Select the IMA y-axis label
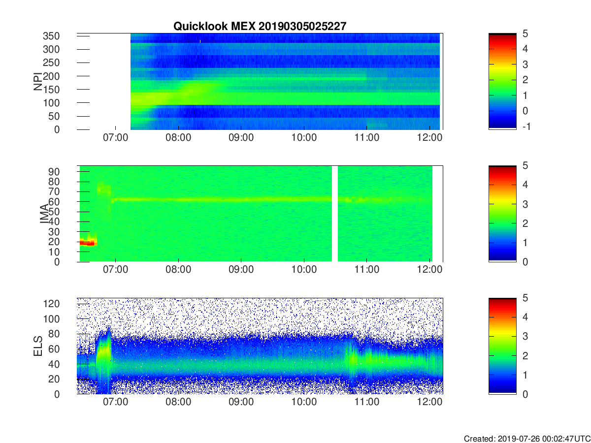 [43, 214]
